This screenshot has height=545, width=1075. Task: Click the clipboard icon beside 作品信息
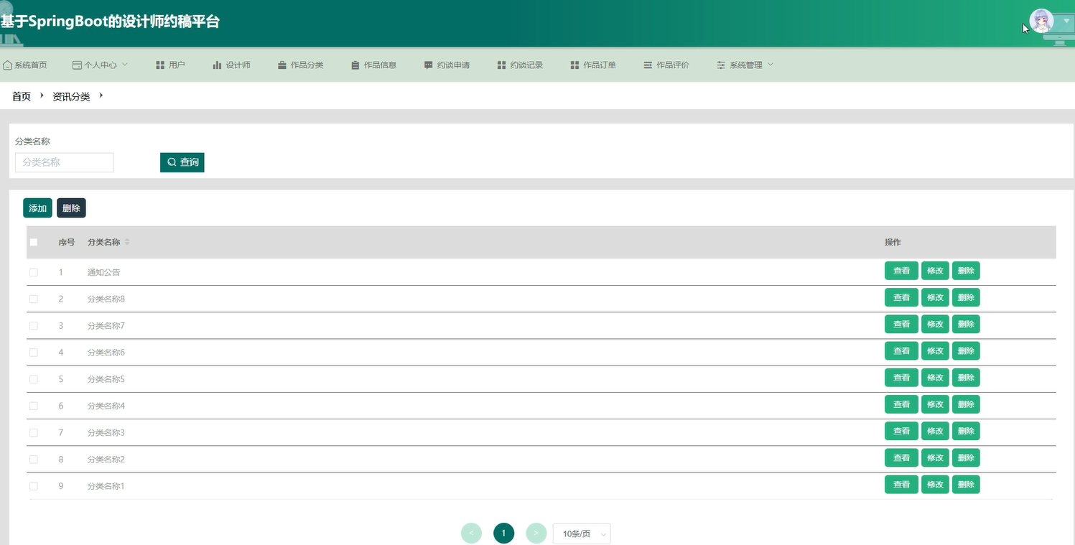(x=355, y=65)
